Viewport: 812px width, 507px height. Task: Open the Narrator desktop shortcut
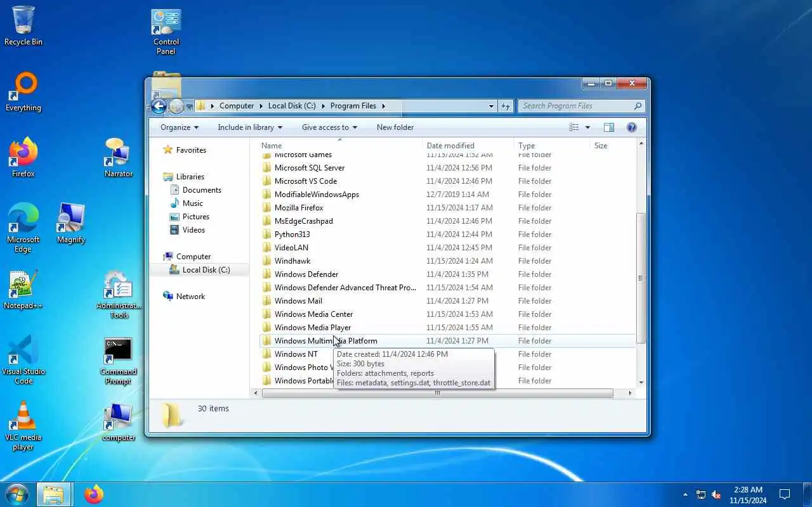click(119, 158)
